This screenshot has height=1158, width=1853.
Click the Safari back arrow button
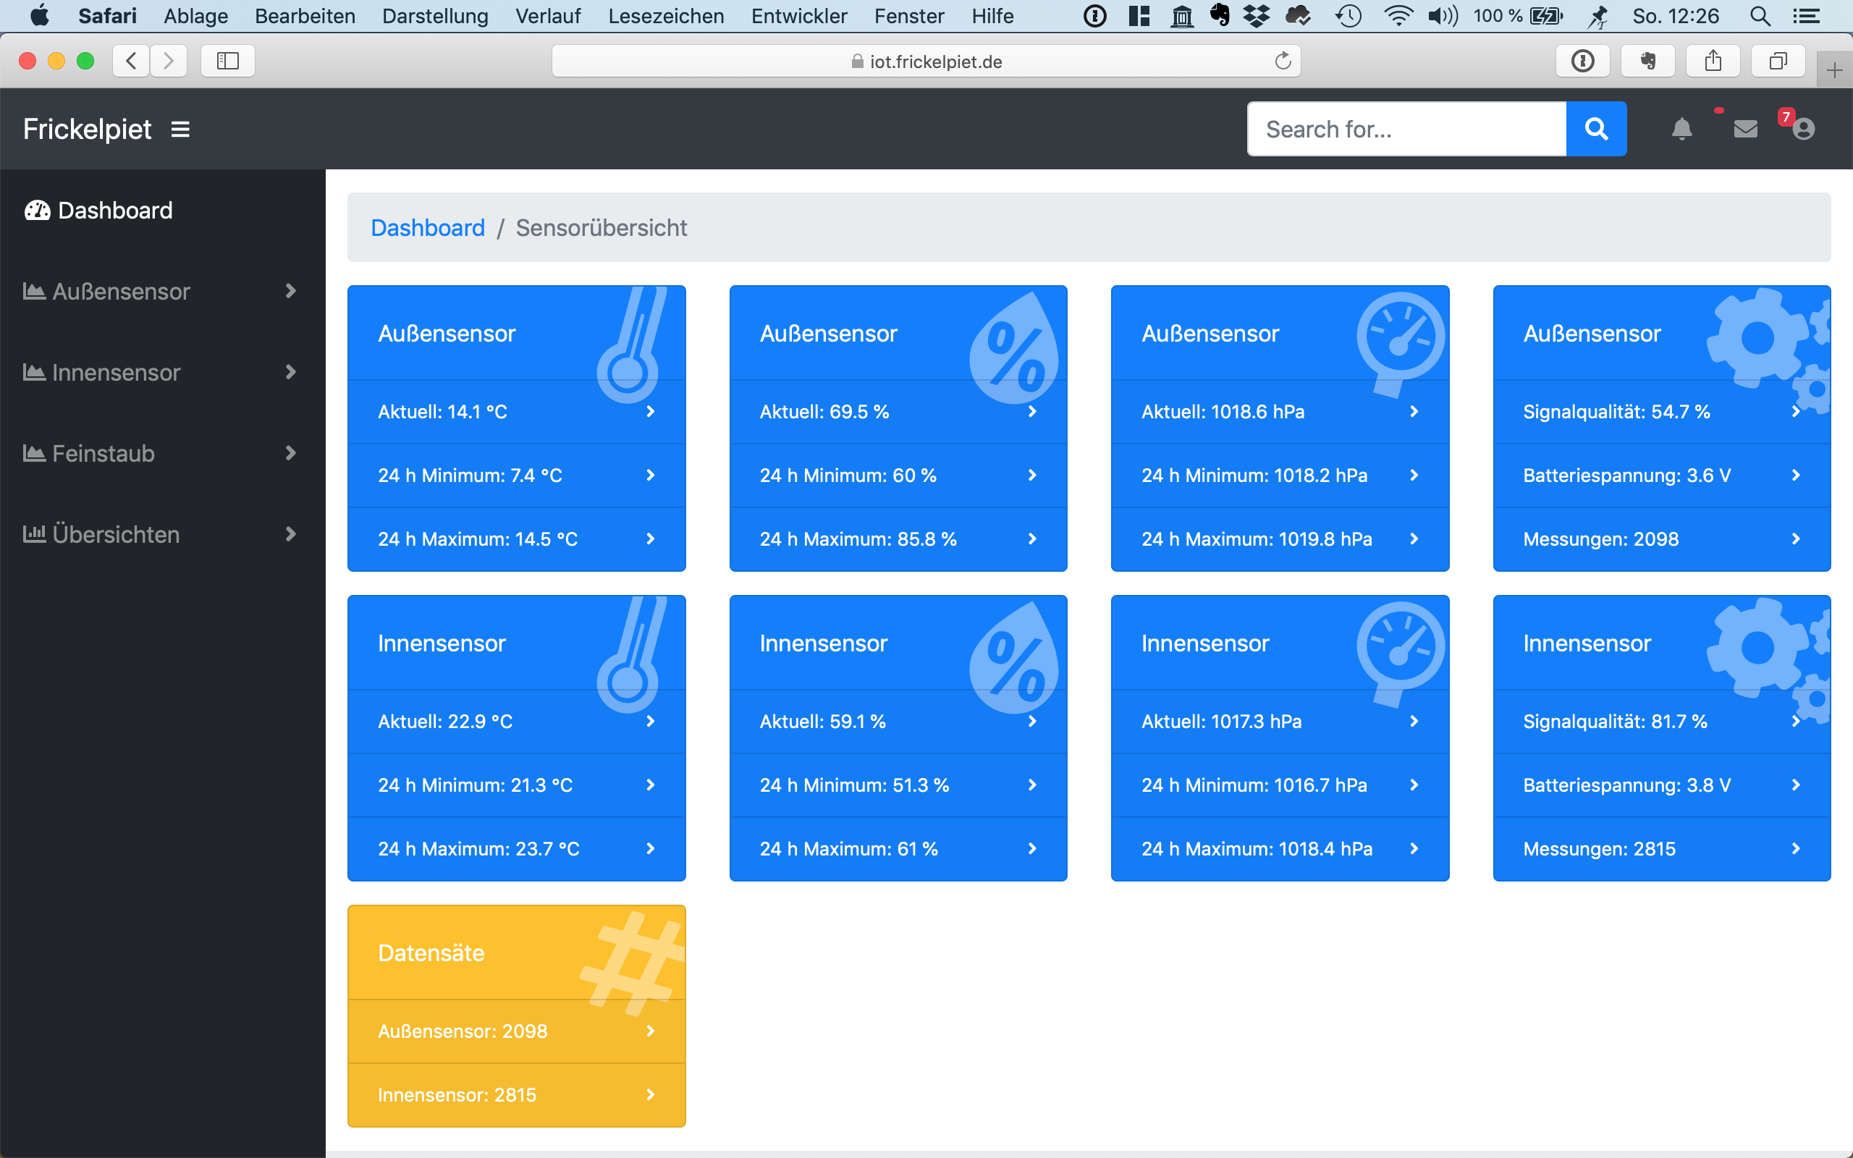132,61
